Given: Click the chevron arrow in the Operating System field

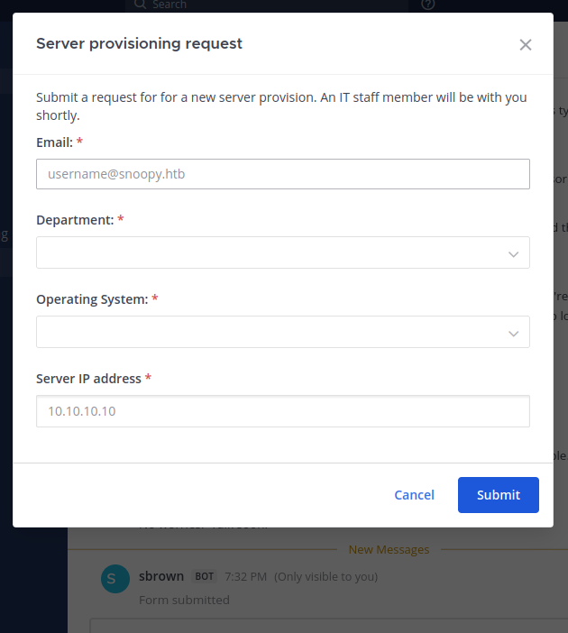Looking at the screenshot, I should 513,334.
